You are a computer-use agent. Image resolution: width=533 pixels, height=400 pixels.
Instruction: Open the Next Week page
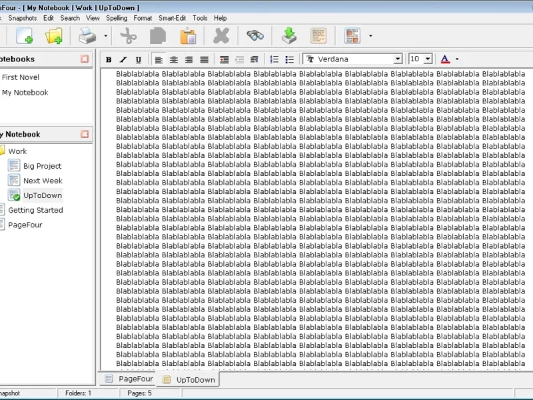coord(43,181)
